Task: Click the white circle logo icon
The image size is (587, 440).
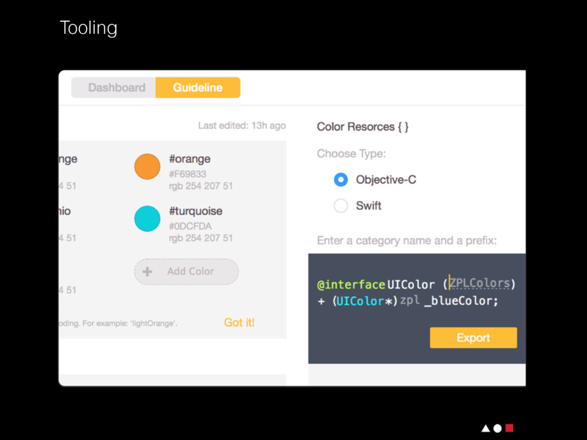Action: tap(498, 428)
